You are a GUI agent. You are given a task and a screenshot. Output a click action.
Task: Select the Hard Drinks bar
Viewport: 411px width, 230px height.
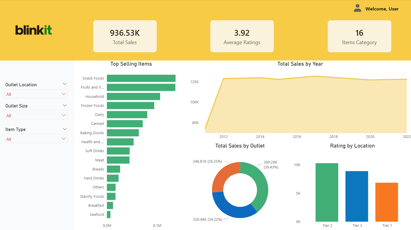point(113,178)
